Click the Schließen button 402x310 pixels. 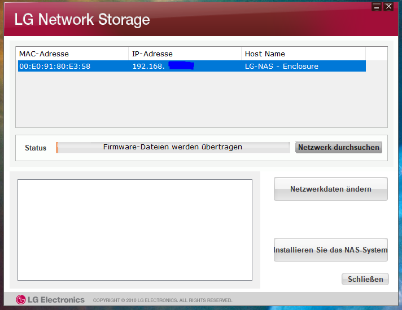pyautogui.click(x=365, y=279)
